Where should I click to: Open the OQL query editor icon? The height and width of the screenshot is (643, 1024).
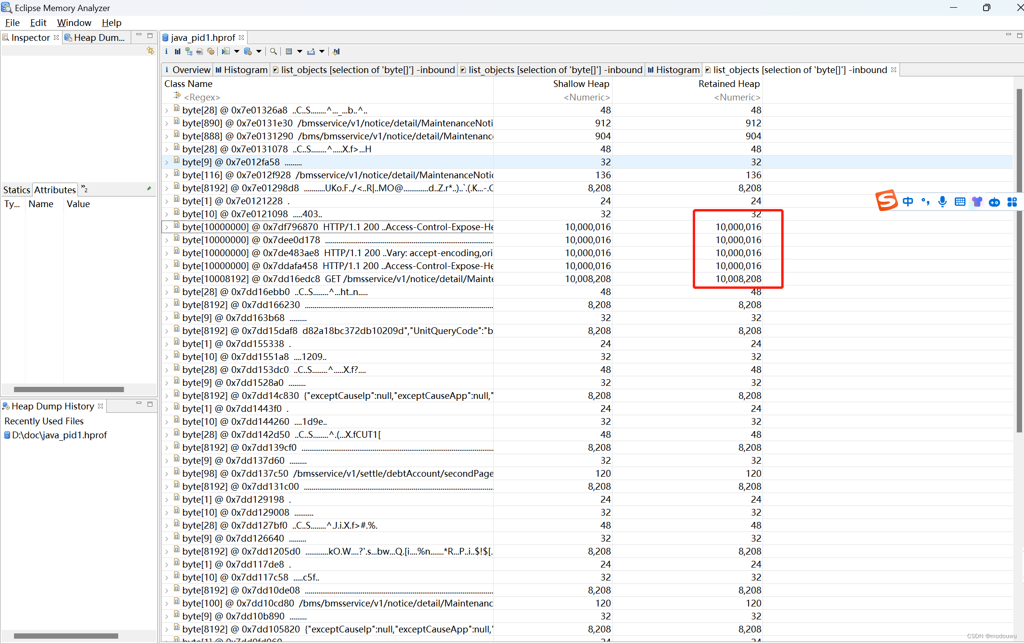pyautogui.click(x=200, y=51)
